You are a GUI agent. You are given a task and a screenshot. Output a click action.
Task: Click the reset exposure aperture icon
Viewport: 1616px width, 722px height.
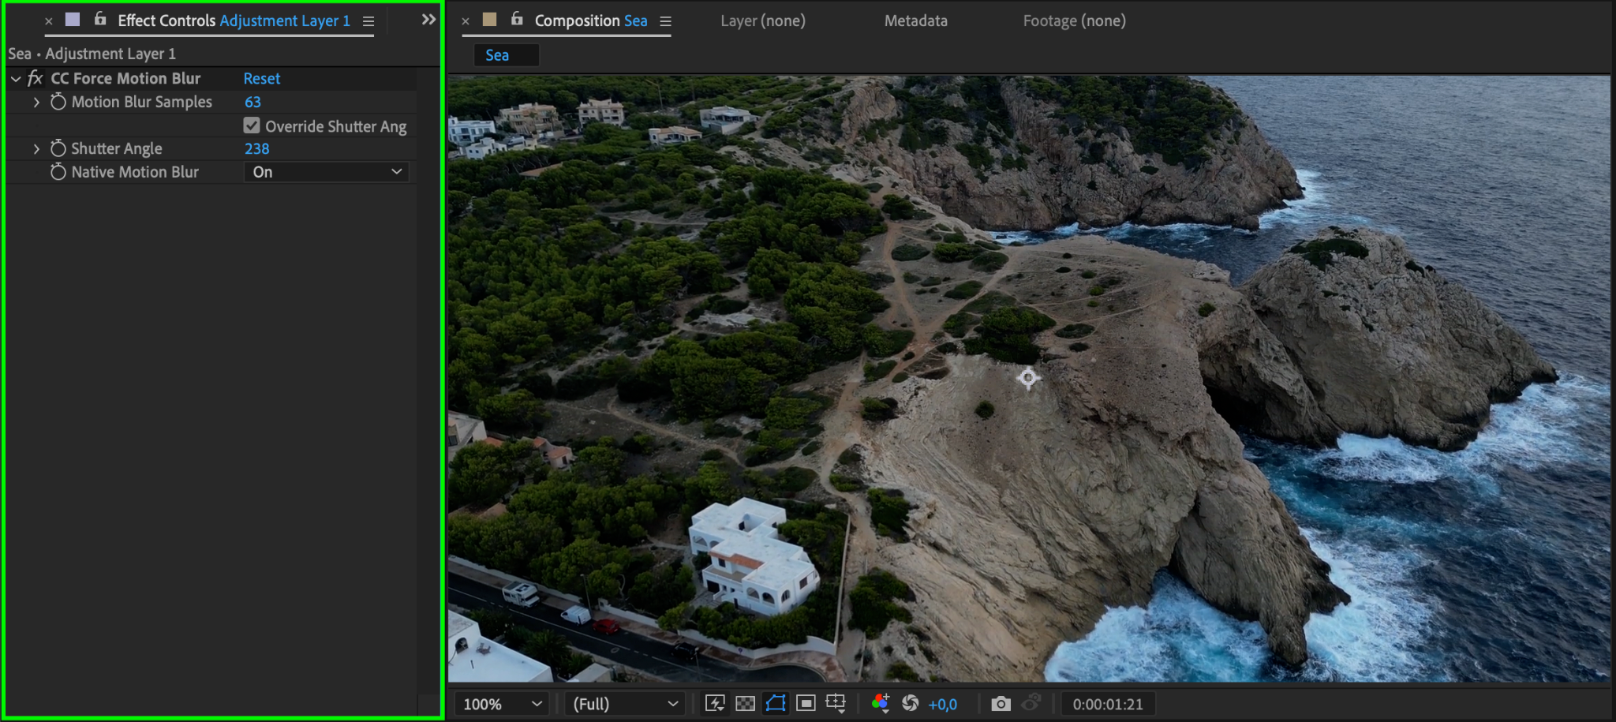click(910, 703)
